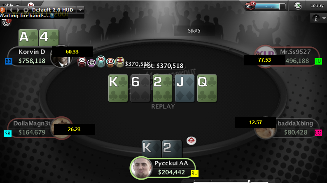The image size is (327, 183).
Task: Open the Lobby
Action: (317, 6)
